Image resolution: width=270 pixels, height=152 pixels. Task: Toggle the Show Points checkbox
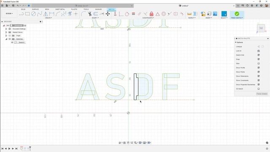tap(259, 72)
